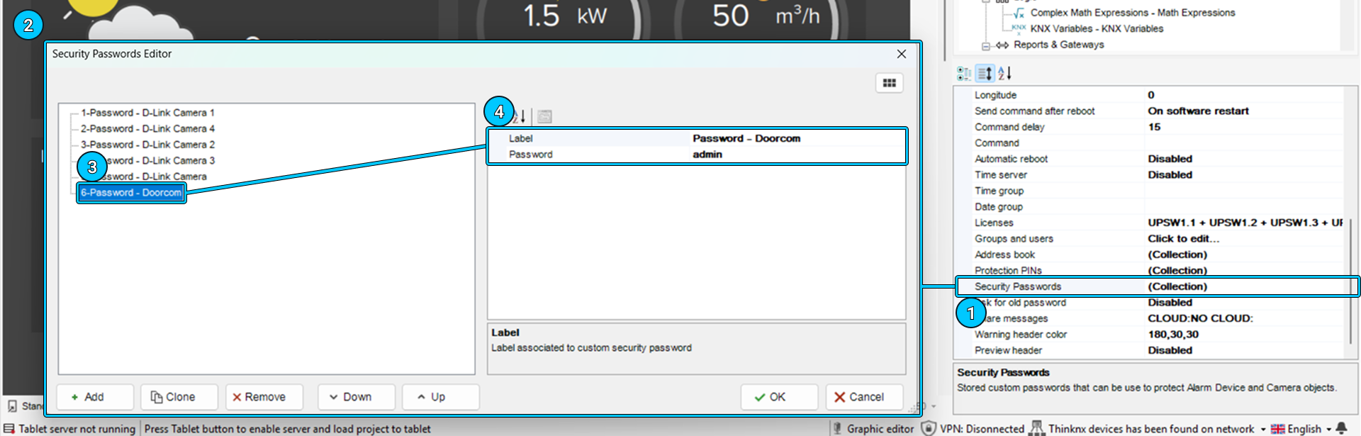Select Complex Math Expressions tree item

pos(1132,13)
